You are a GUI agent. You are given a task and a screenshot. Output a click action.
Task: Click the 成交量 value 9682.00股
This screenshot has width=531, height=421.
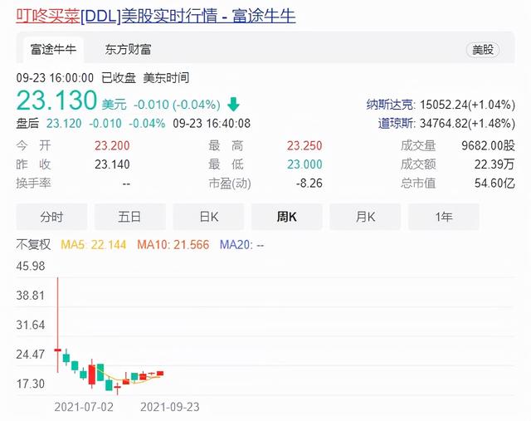(488, 146)
